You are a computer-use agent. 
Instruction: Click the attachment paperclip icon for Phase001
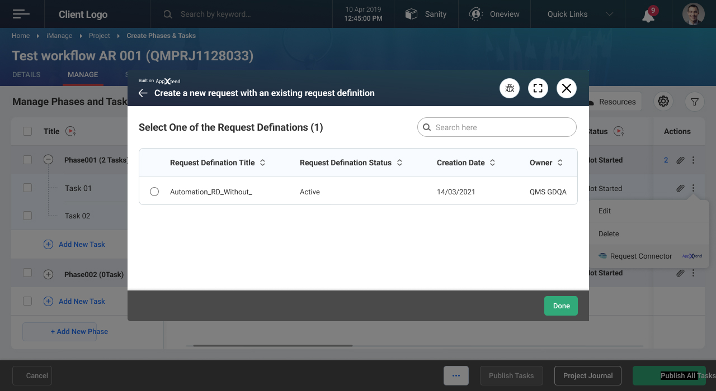click(680, 160)
